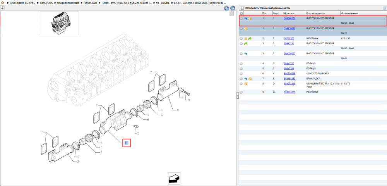This screenshot has height=186, width=387.
Task: Click the green arrow for part 99443710
Action: click(x=246, y=43)
